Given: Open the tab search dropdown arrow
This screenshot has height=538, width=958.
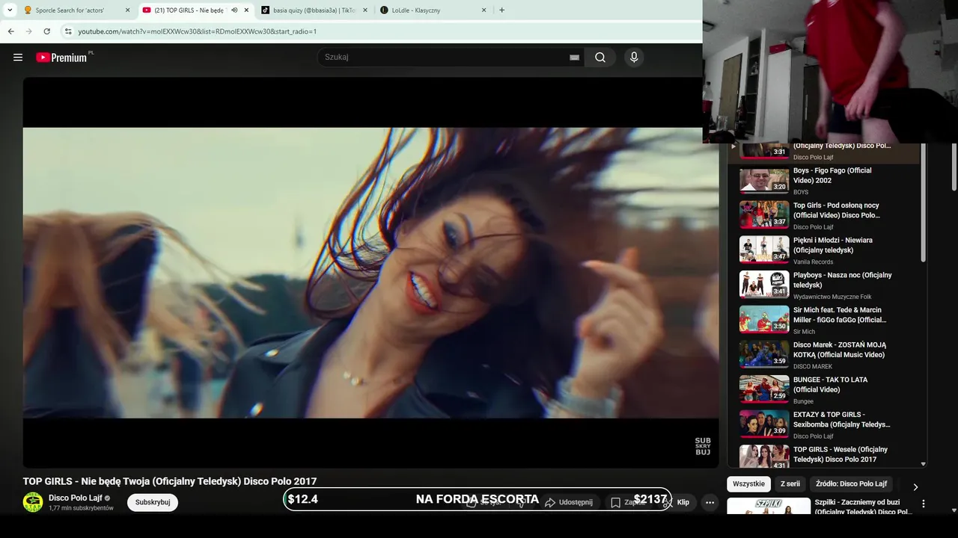Looking at the screenshot, I should coord(10,10).
